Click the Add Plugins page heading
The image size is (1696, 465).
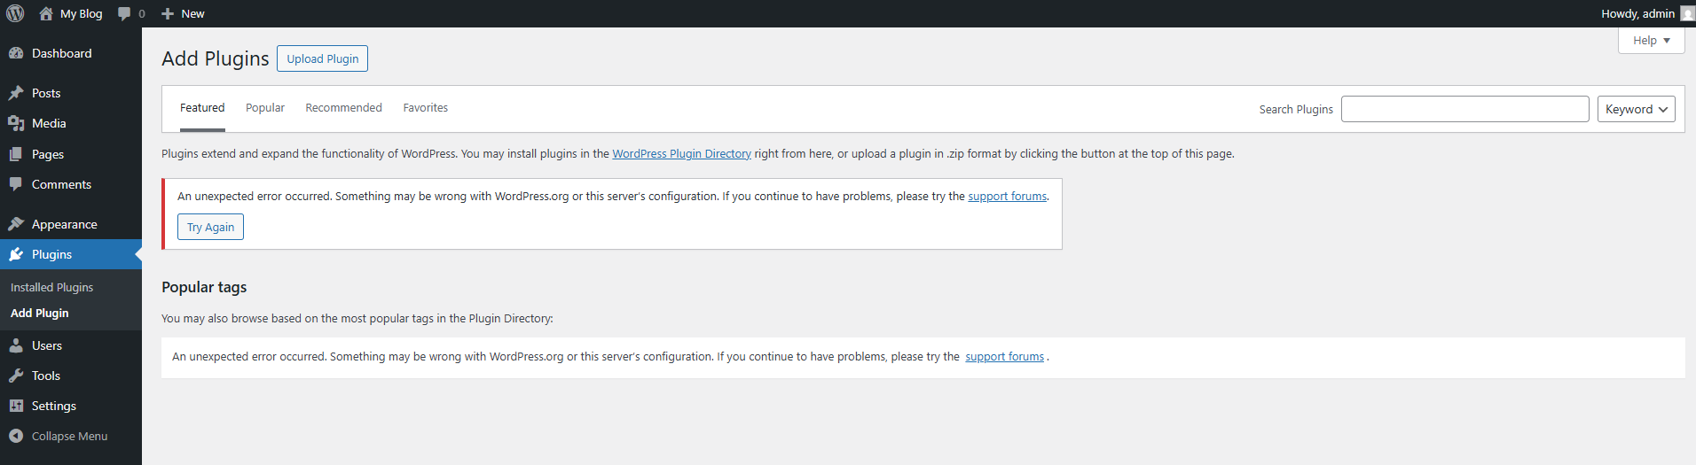point(215,58)
